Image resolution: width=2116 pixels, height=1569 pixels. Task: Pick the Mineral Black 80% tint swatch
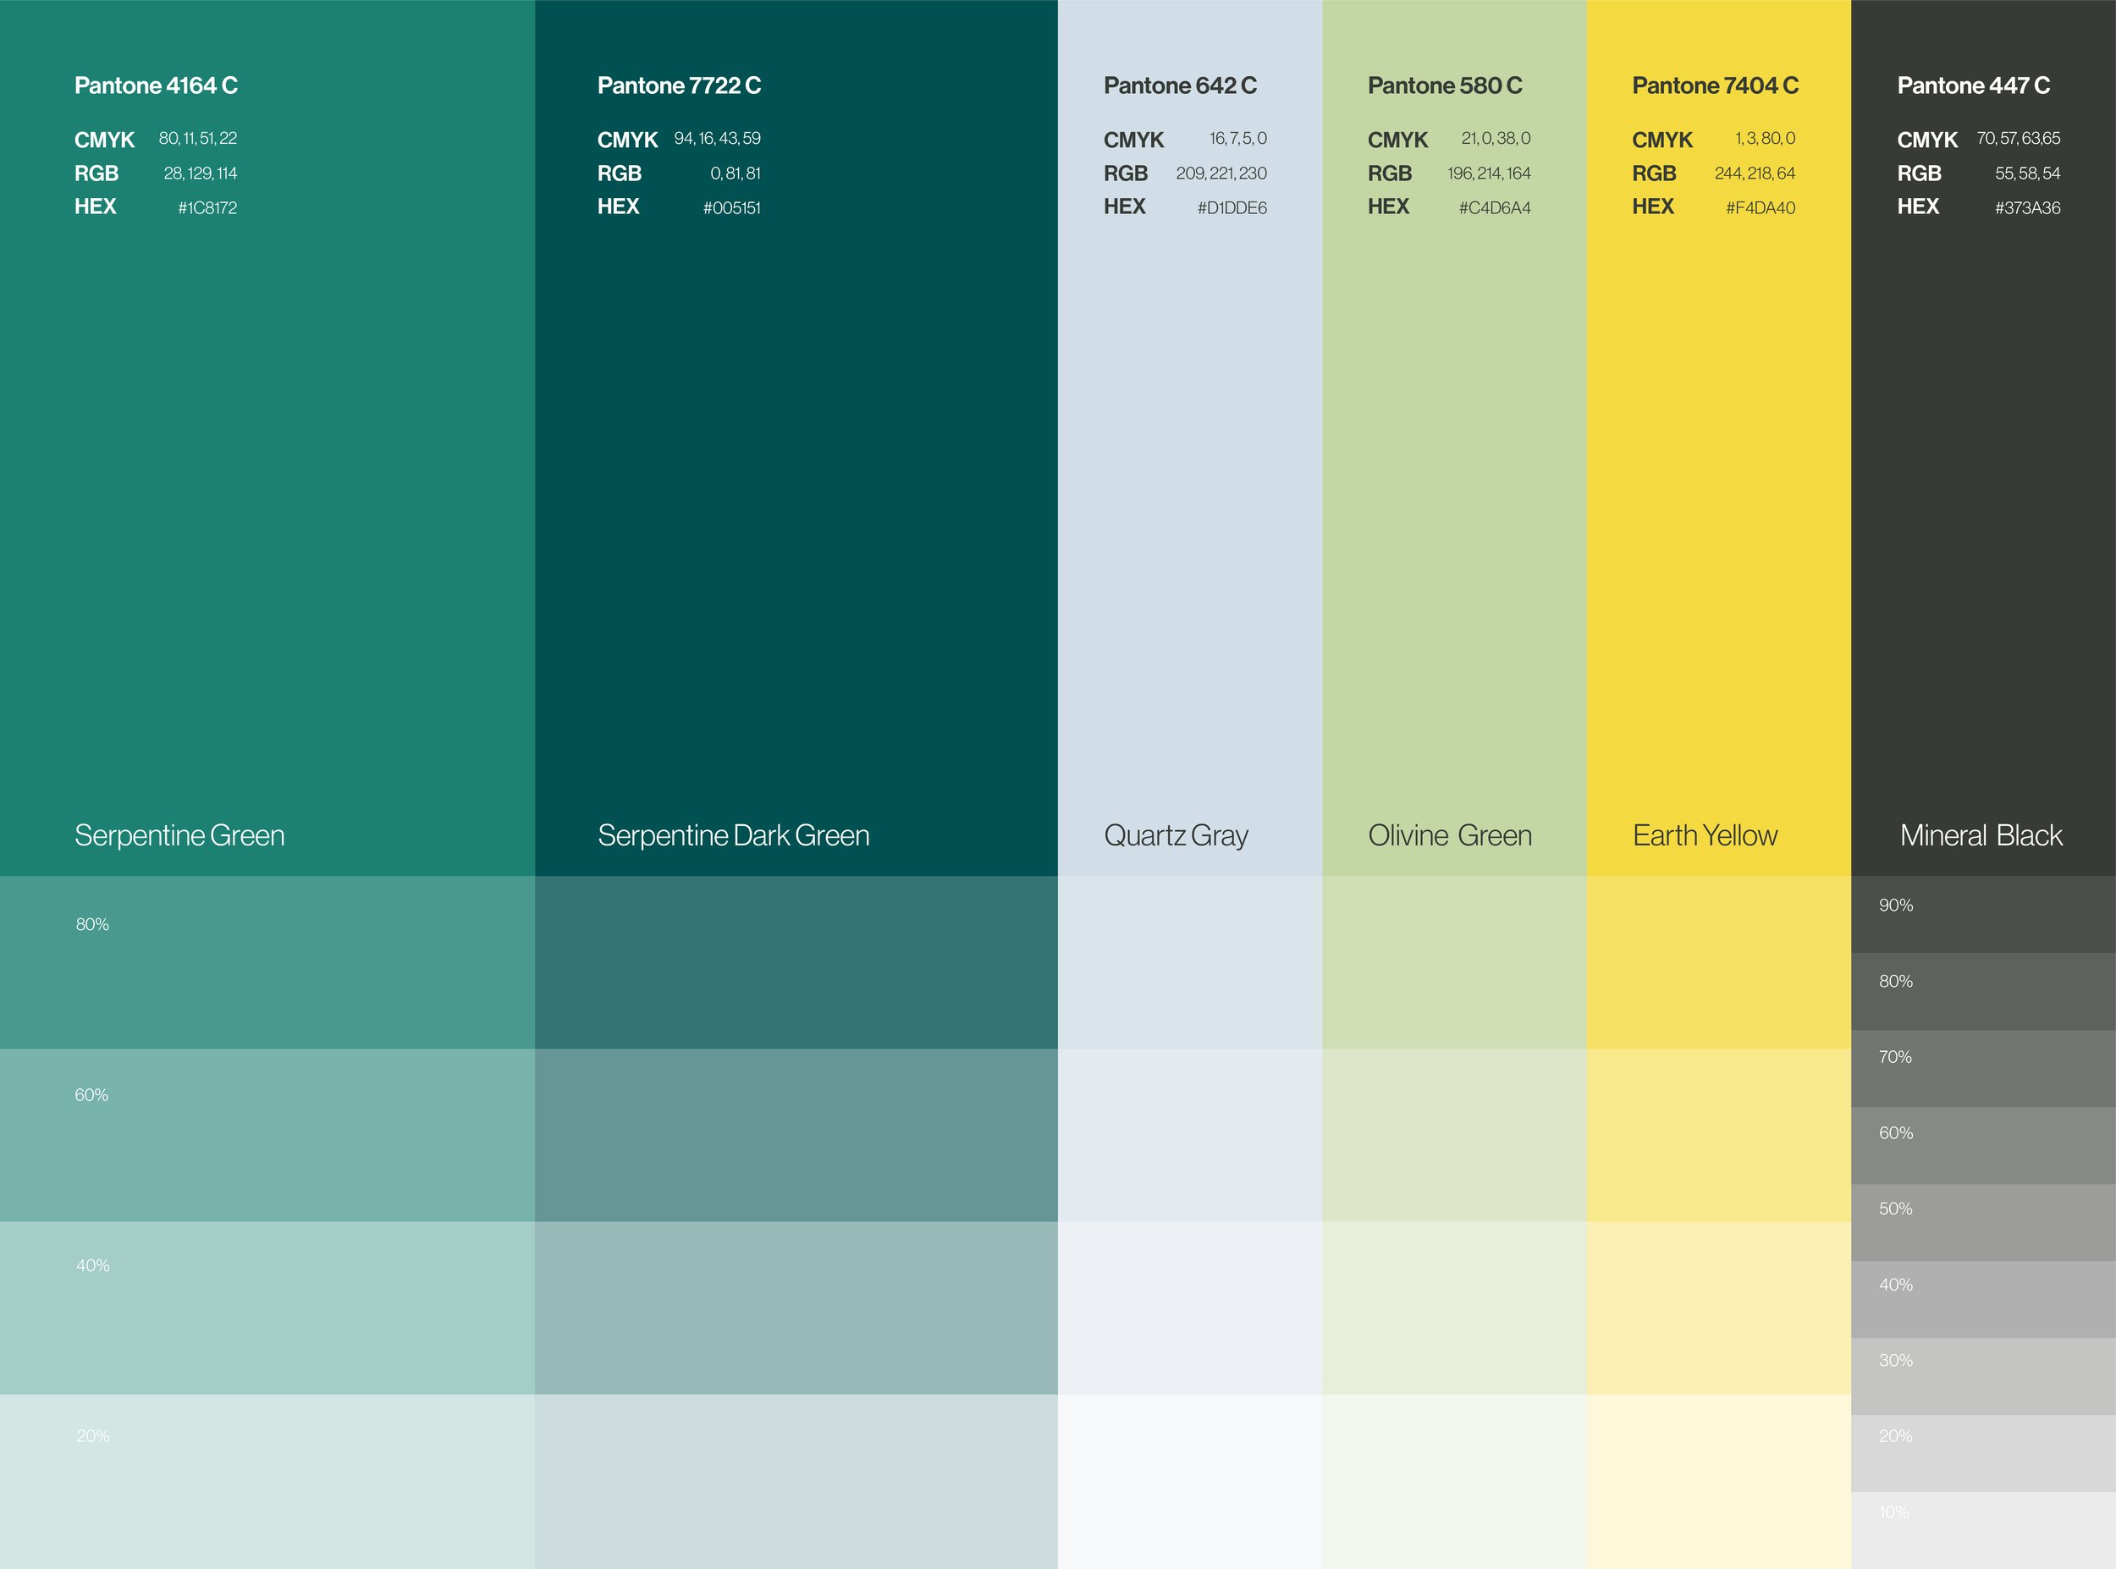click(1983, 992)
